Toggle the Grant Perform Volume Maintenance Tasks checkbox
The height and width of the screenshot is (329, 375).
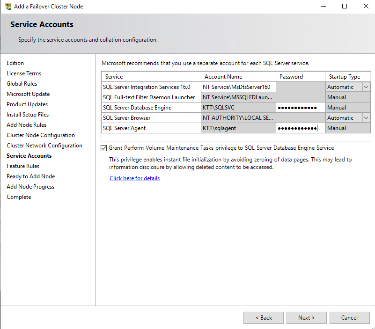pyautogui.click(x=103, y=148)
